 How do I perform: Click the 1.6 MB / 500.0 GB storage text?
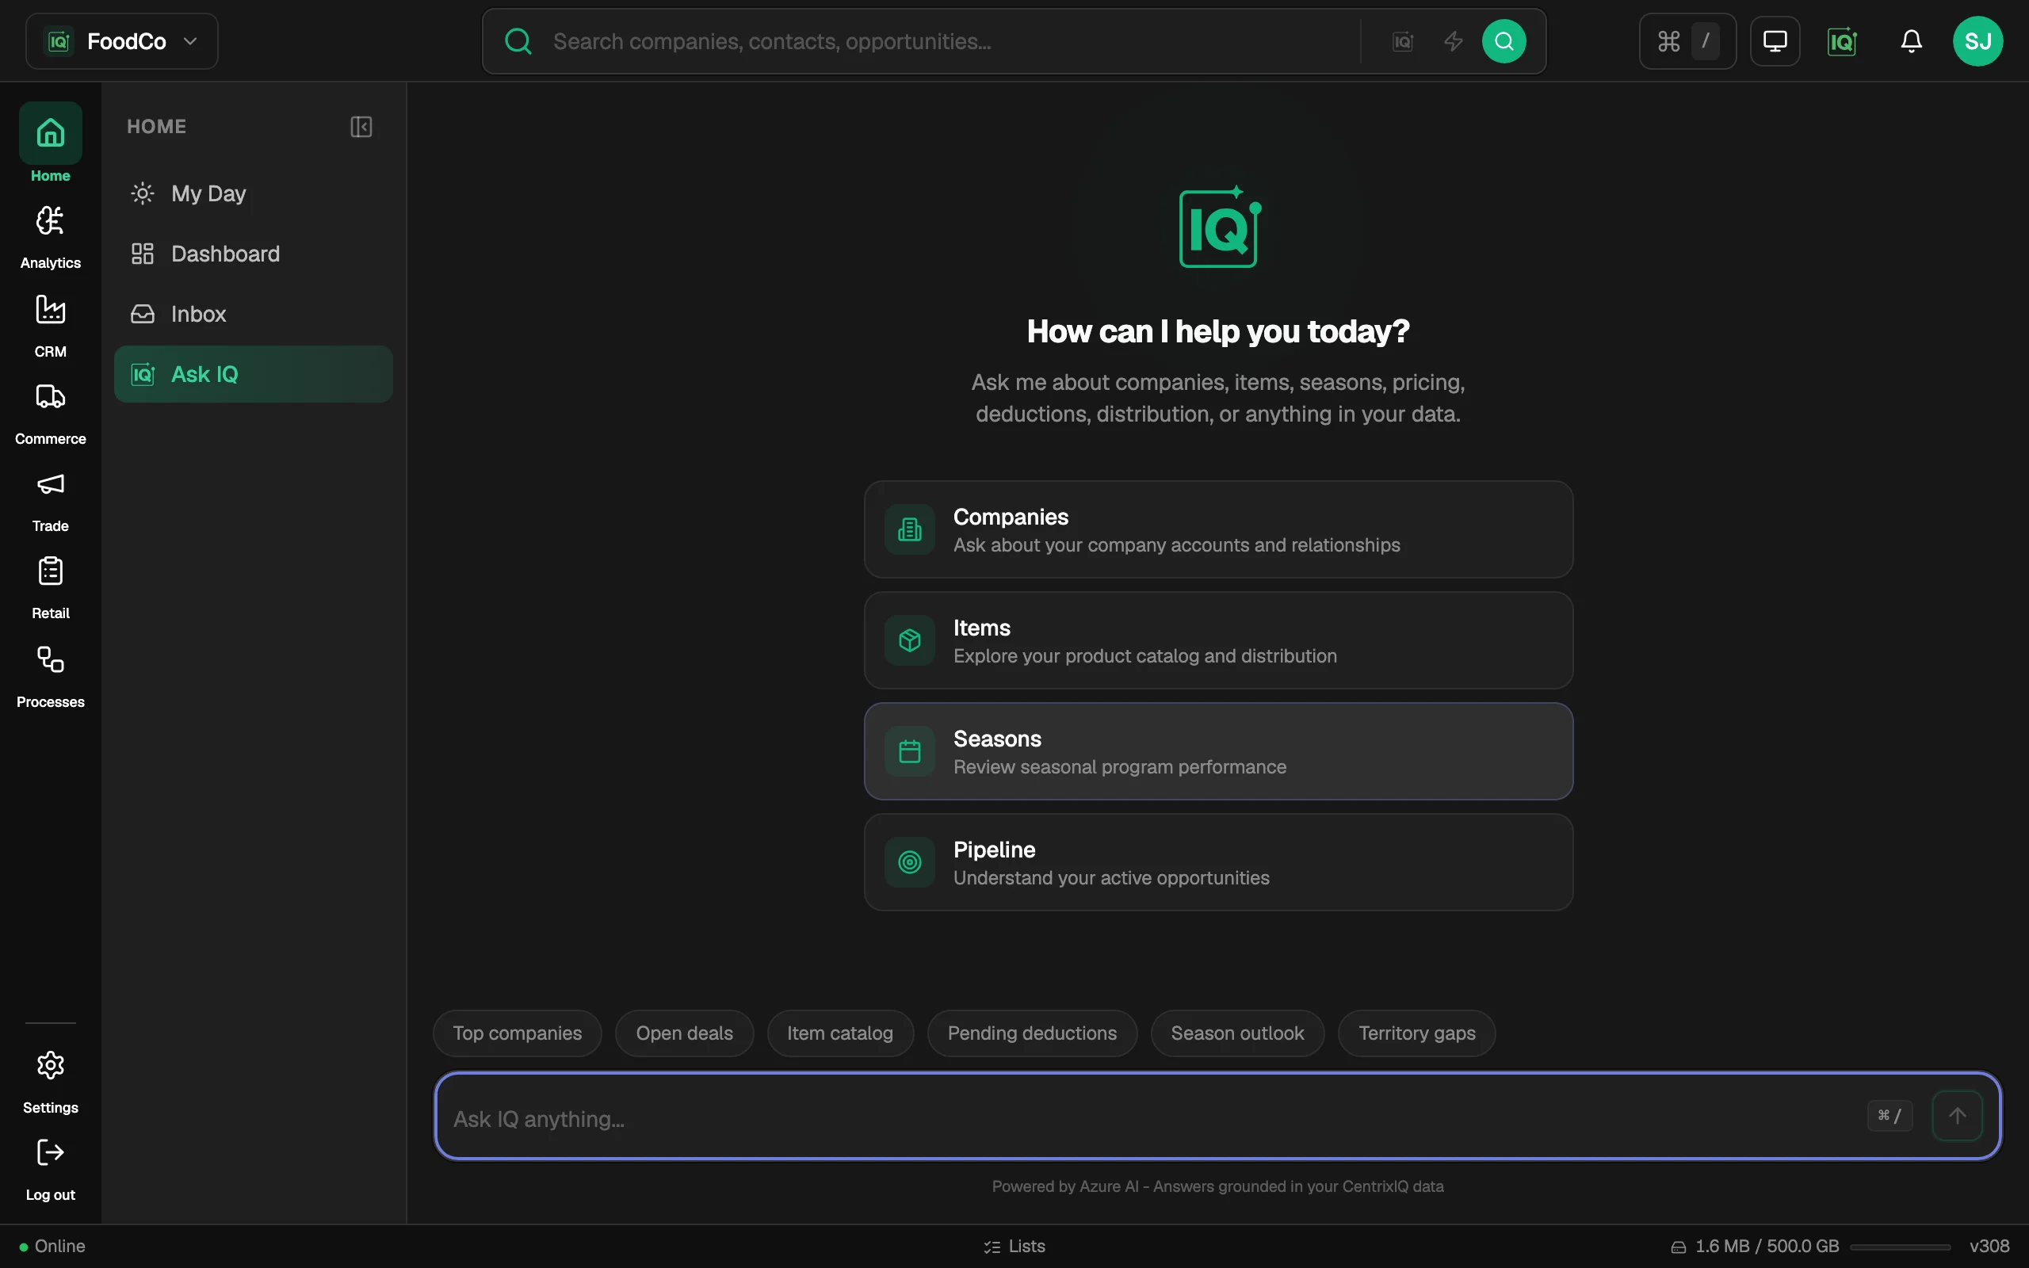1767,1246
